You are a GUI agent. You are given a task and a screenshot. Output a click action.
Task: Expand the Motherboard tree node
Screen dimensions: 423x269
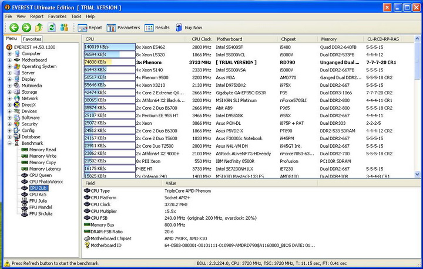9,60
